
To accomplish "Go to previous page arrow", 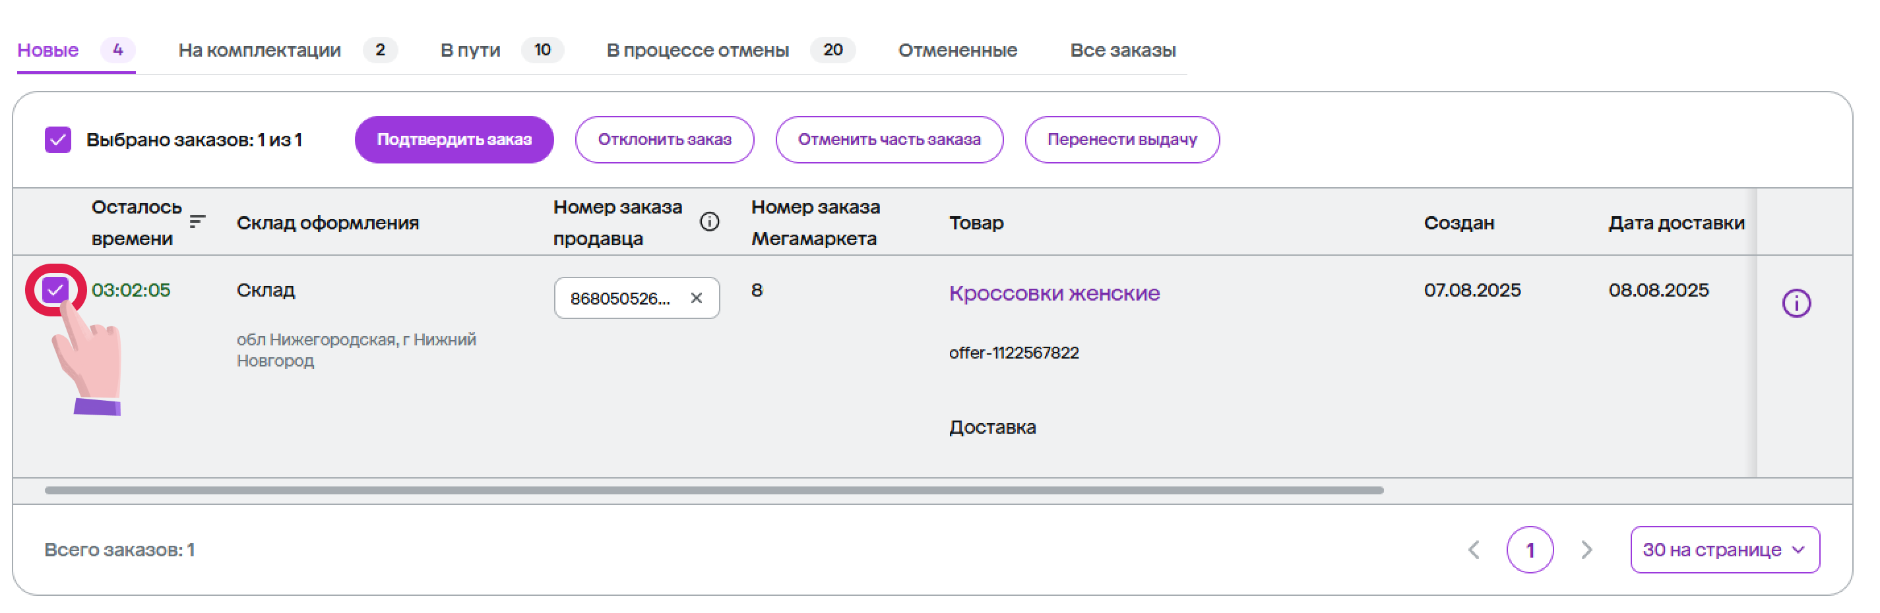I will tap(1474, 550).
